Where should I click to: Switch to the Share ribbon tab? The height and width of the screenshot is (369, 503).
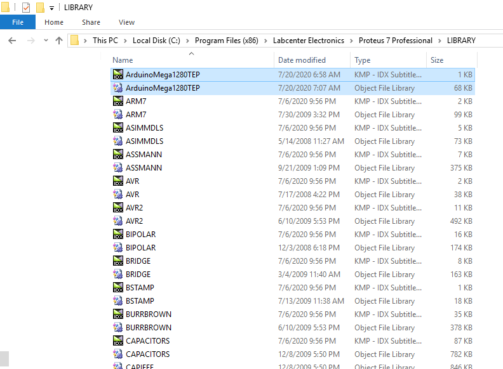(x=91, y=22)
